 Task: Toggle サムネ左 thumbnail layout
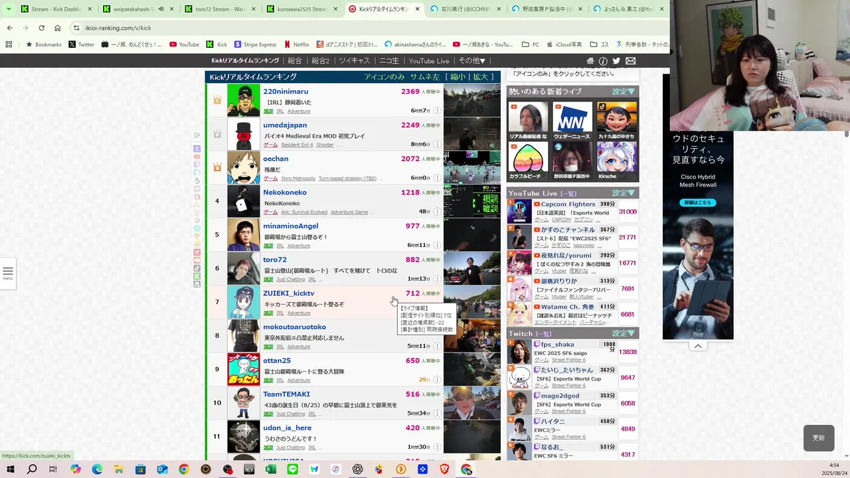tap(425, 77)
